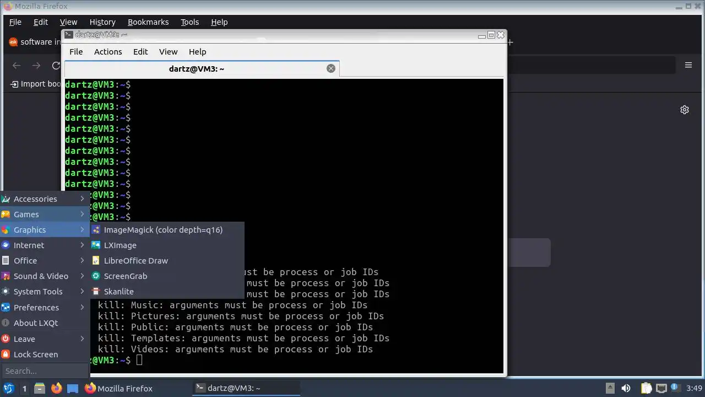Launch LXImage from Graphics submenu
The width and height of the screenshot is (705, 397).
point(167,245)
